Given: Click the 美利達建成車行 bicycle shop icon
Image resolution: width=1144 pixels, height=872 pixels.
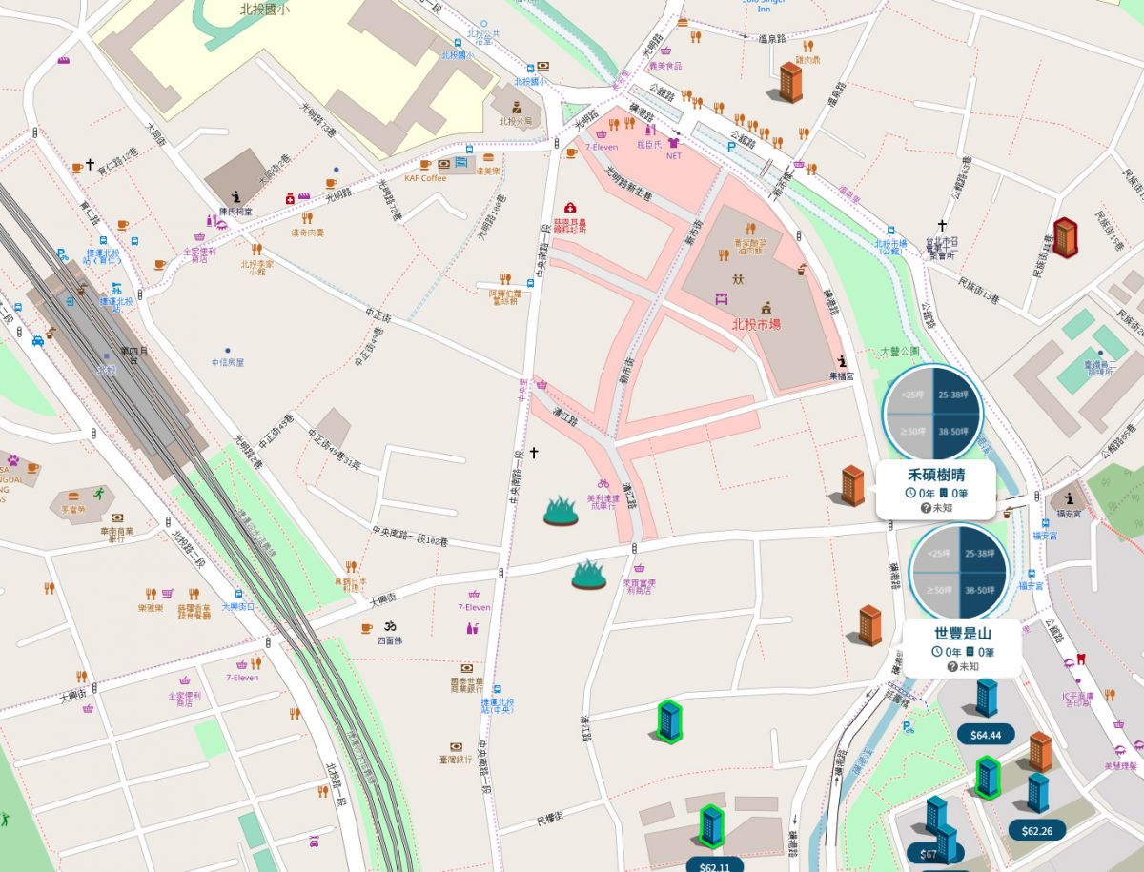Looking at the screenshot, I should [x=603, y=484].
